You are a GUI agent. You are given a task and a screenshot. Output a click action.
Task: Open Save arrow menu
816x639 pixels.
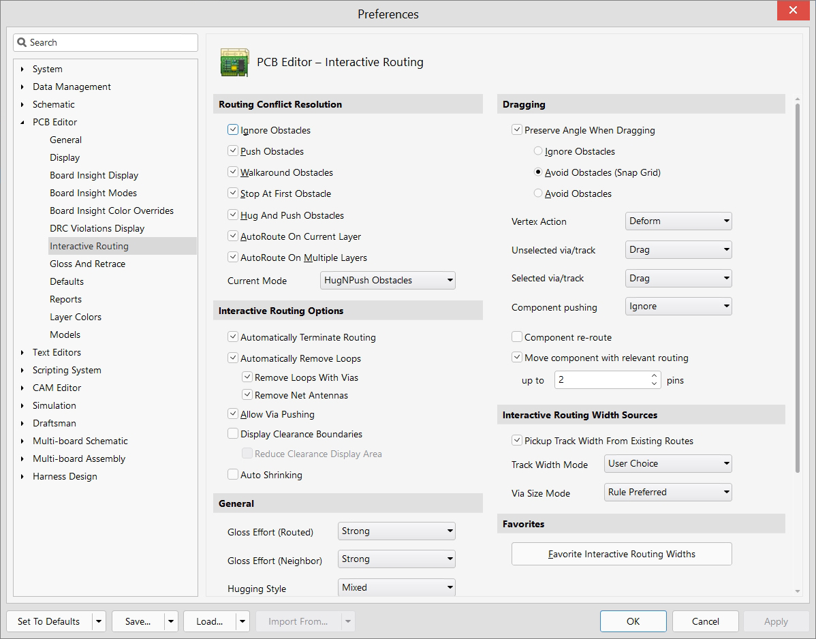(171, 621)
